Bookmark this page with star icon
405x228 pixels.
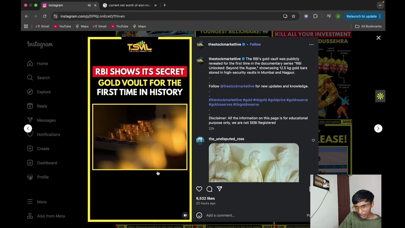pos(293,16)
